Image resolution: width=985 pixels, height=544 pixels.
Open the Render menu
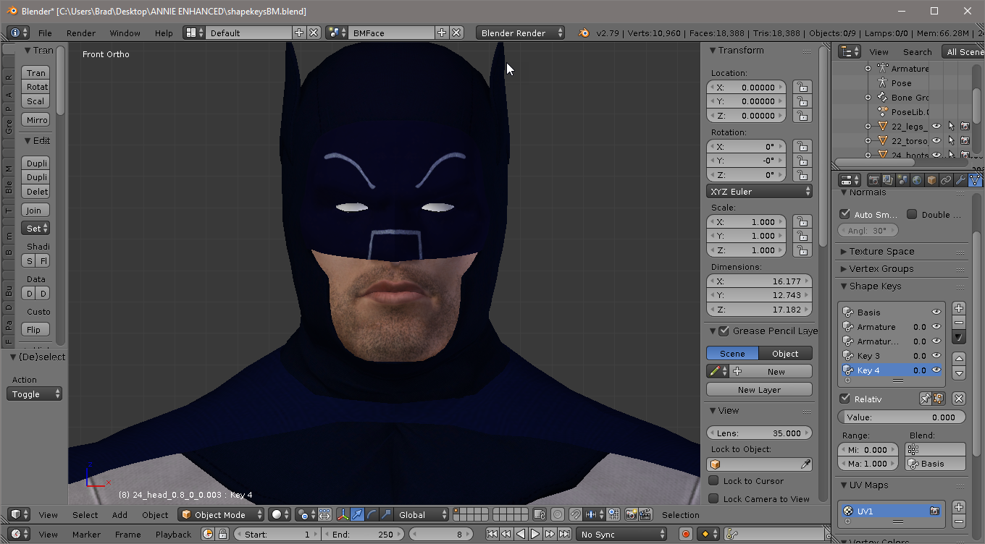point(80,33)
